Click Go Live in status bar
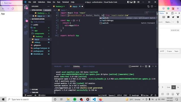 (145, 95)
